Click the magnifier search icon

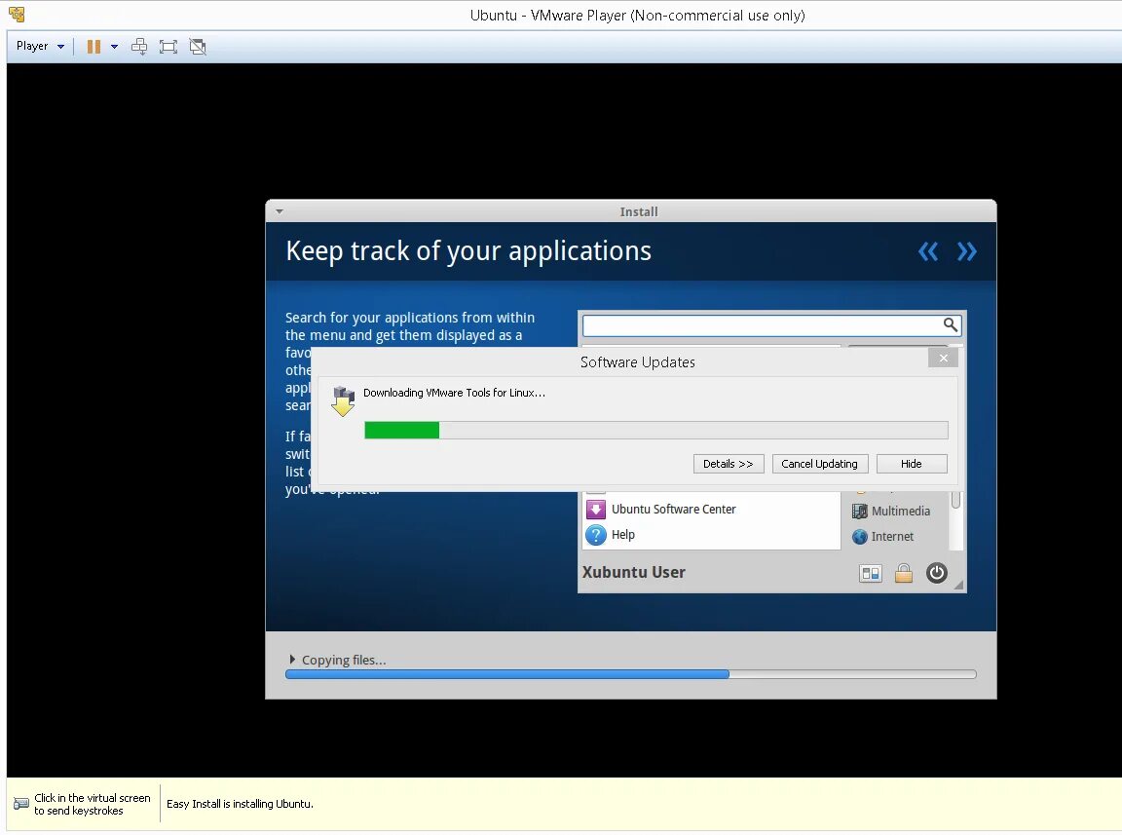click(950, 324)
